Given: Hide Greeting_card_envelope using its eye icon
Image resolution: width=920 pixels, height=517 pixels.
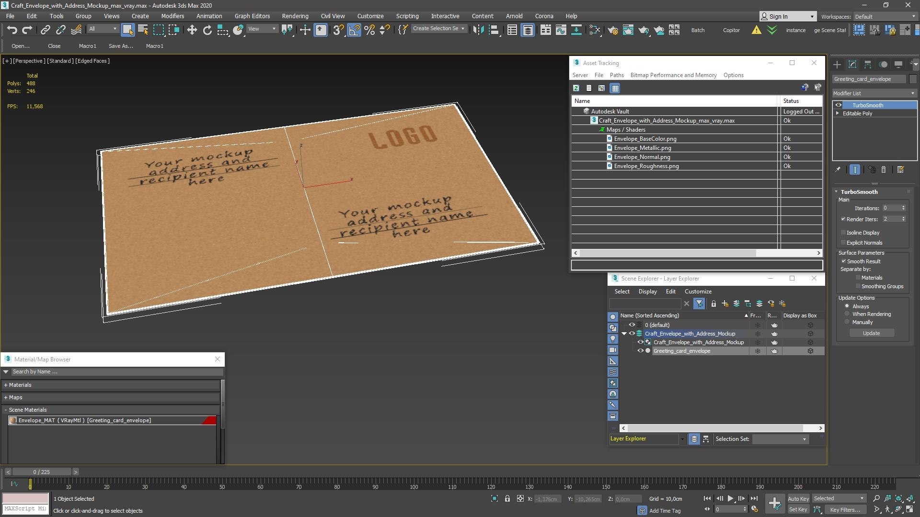Looking at the screenshot, I should coord(640,350).
